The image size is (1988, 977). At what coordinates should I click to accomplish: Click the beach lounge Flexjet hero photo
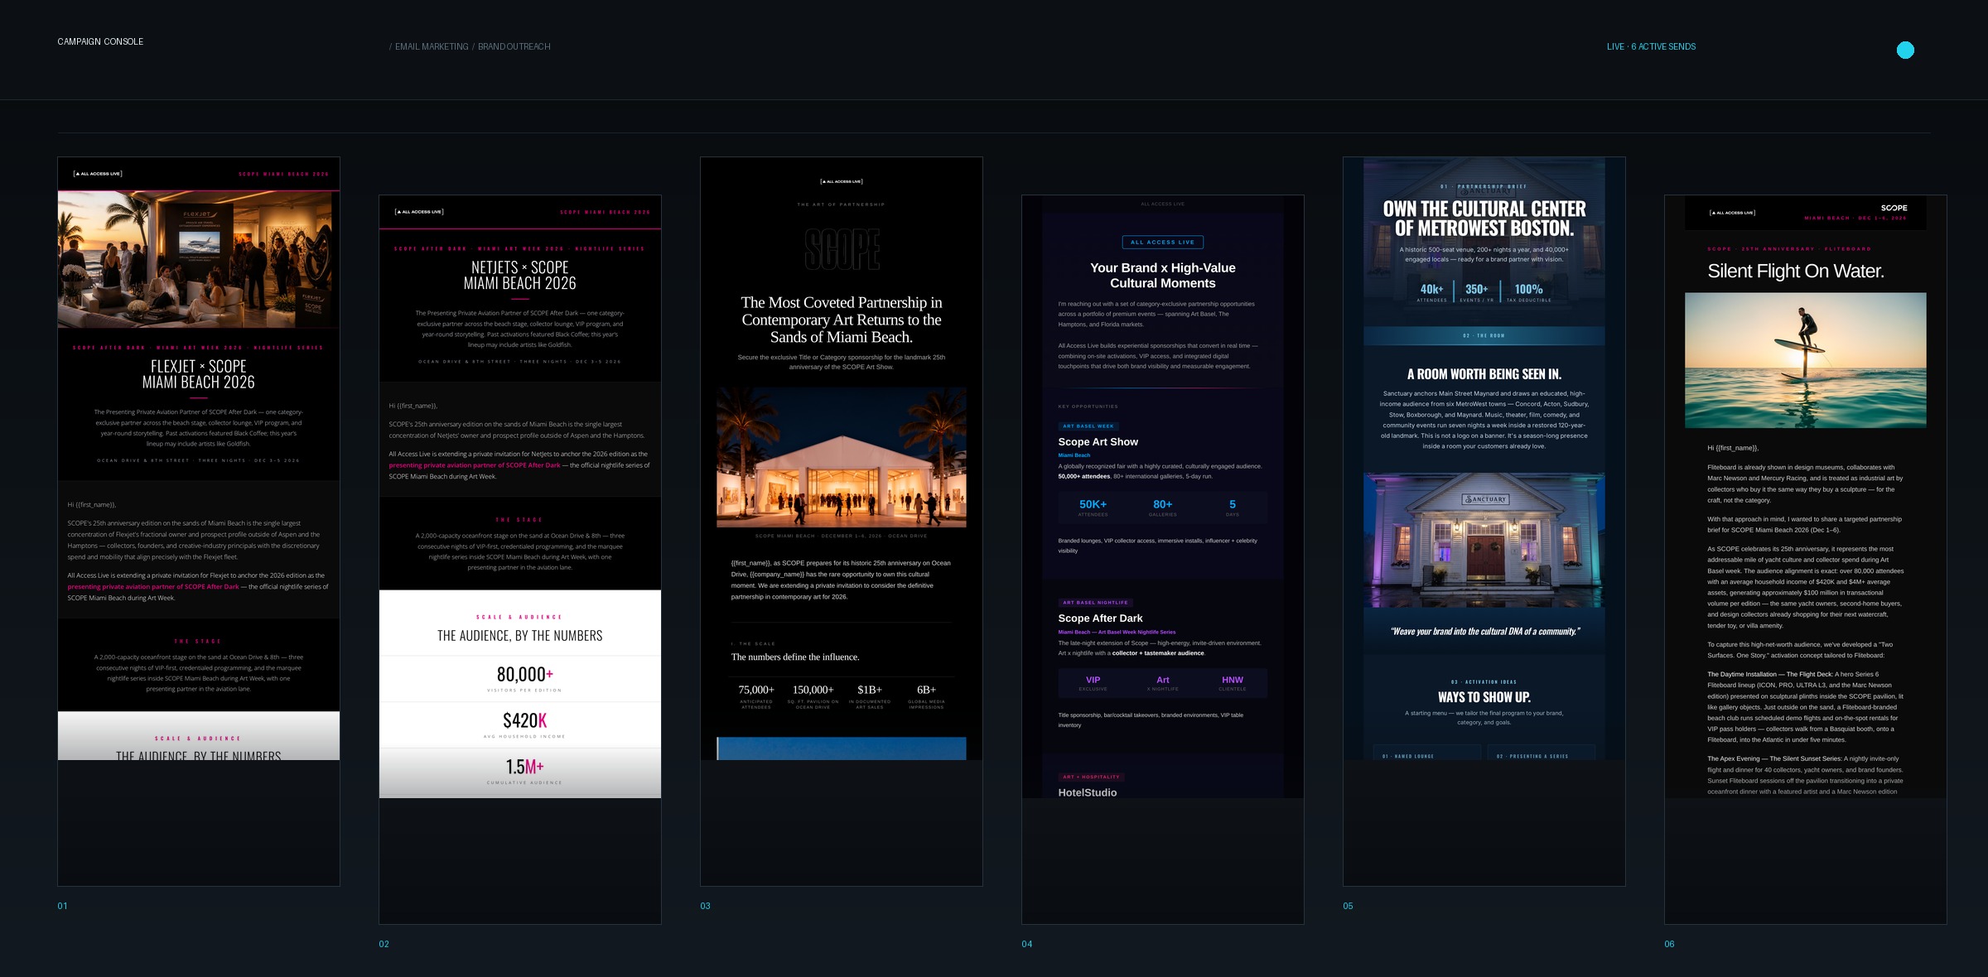pos(199,260)
